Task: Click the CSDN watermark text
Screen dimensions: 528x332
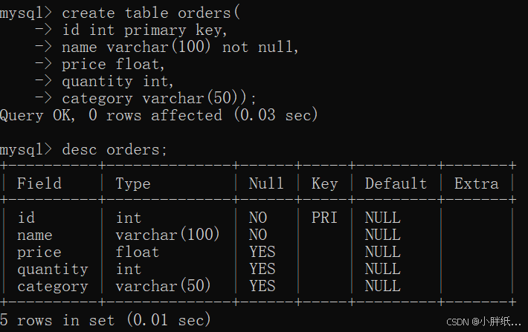Action: tap(483, 322)
